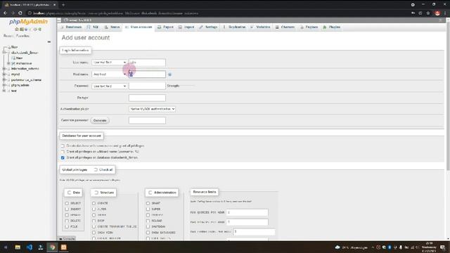Screen dimensions: 450x253
Task: Click the saved password key icon
Action: point(413,13)
